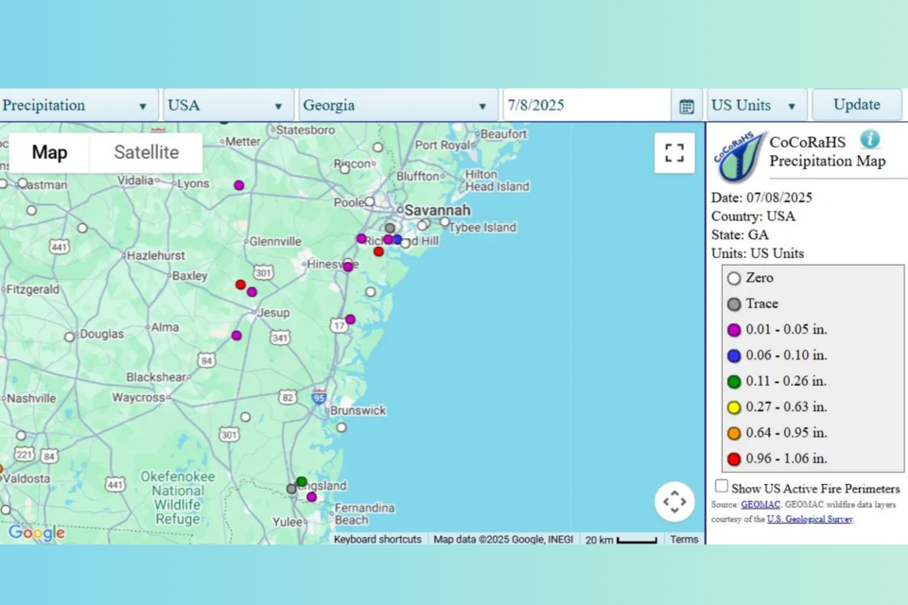The image size is (908, 605).
Task: Select the white marker southeast of Waycross
Action: (246, 417)
